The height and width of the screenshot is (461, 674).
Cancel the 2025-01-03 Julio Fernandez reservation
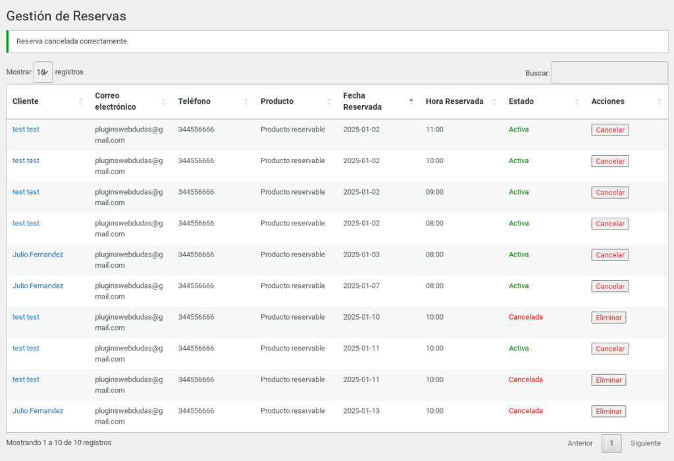point(610,255)
